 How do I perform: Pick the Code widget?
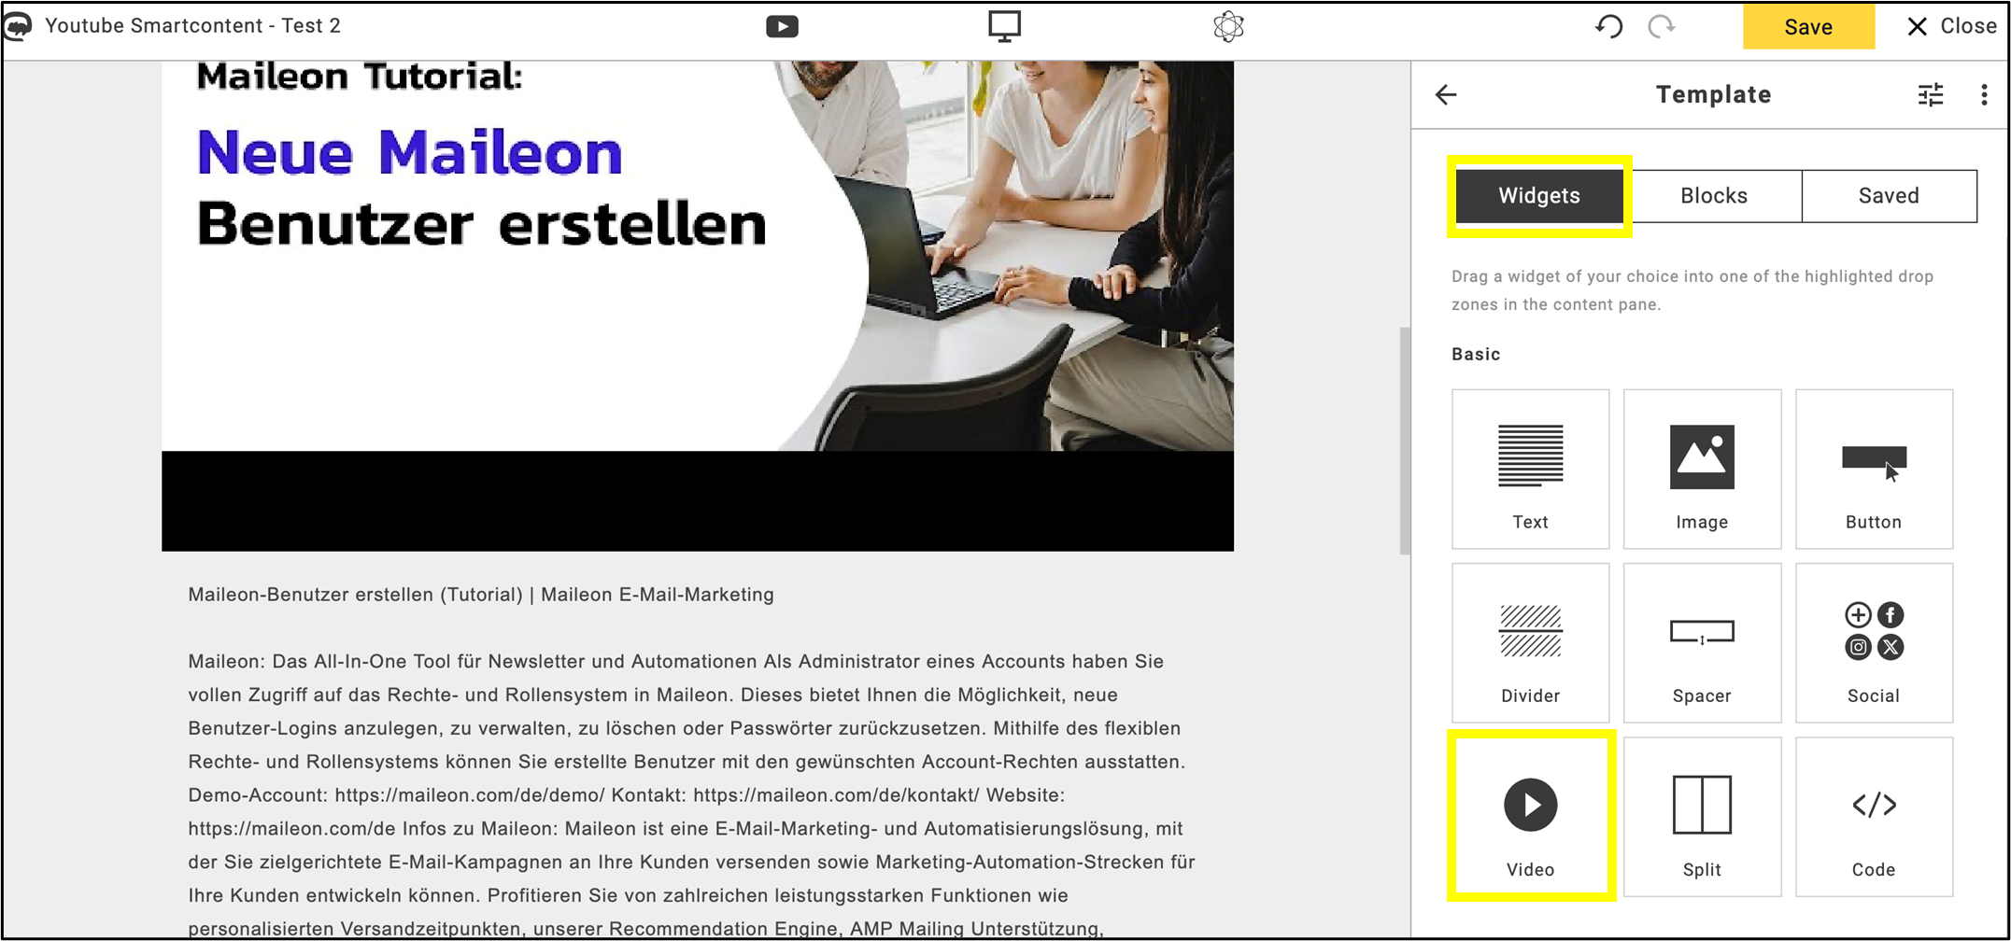[1874, 816]
